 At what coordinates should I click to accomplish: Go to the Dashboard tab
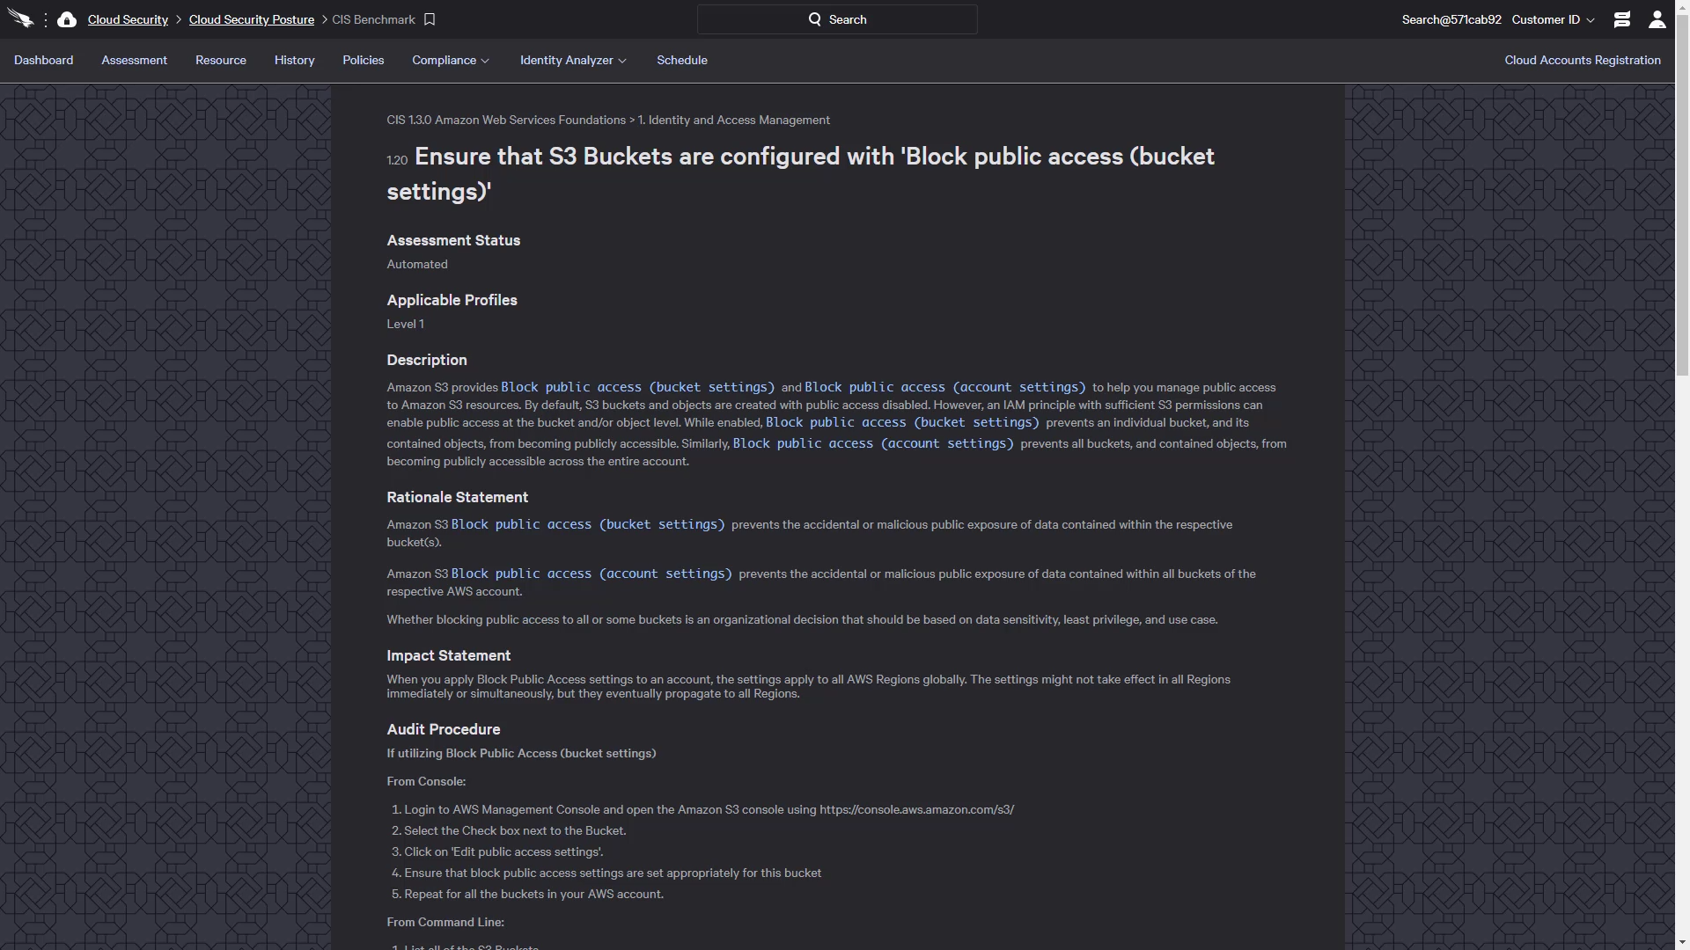(43, 60)
